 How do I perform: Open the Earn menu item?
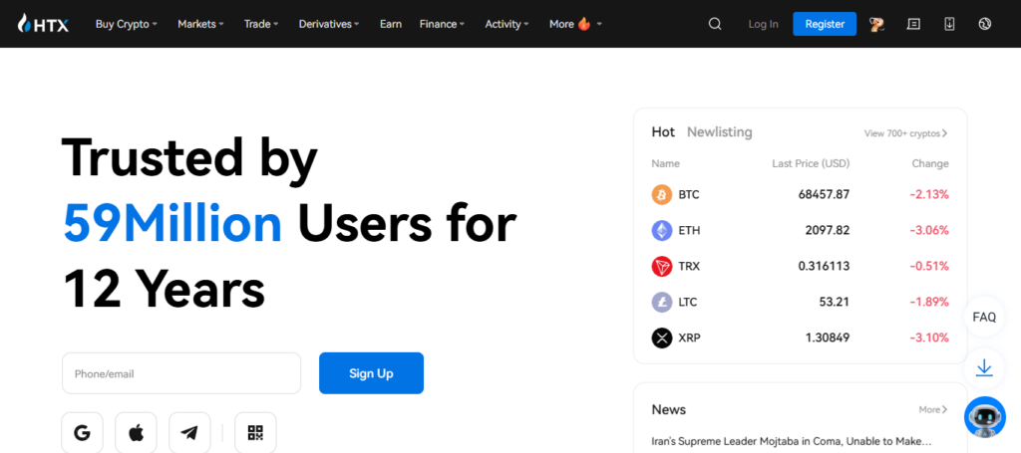tap(391, 24)
